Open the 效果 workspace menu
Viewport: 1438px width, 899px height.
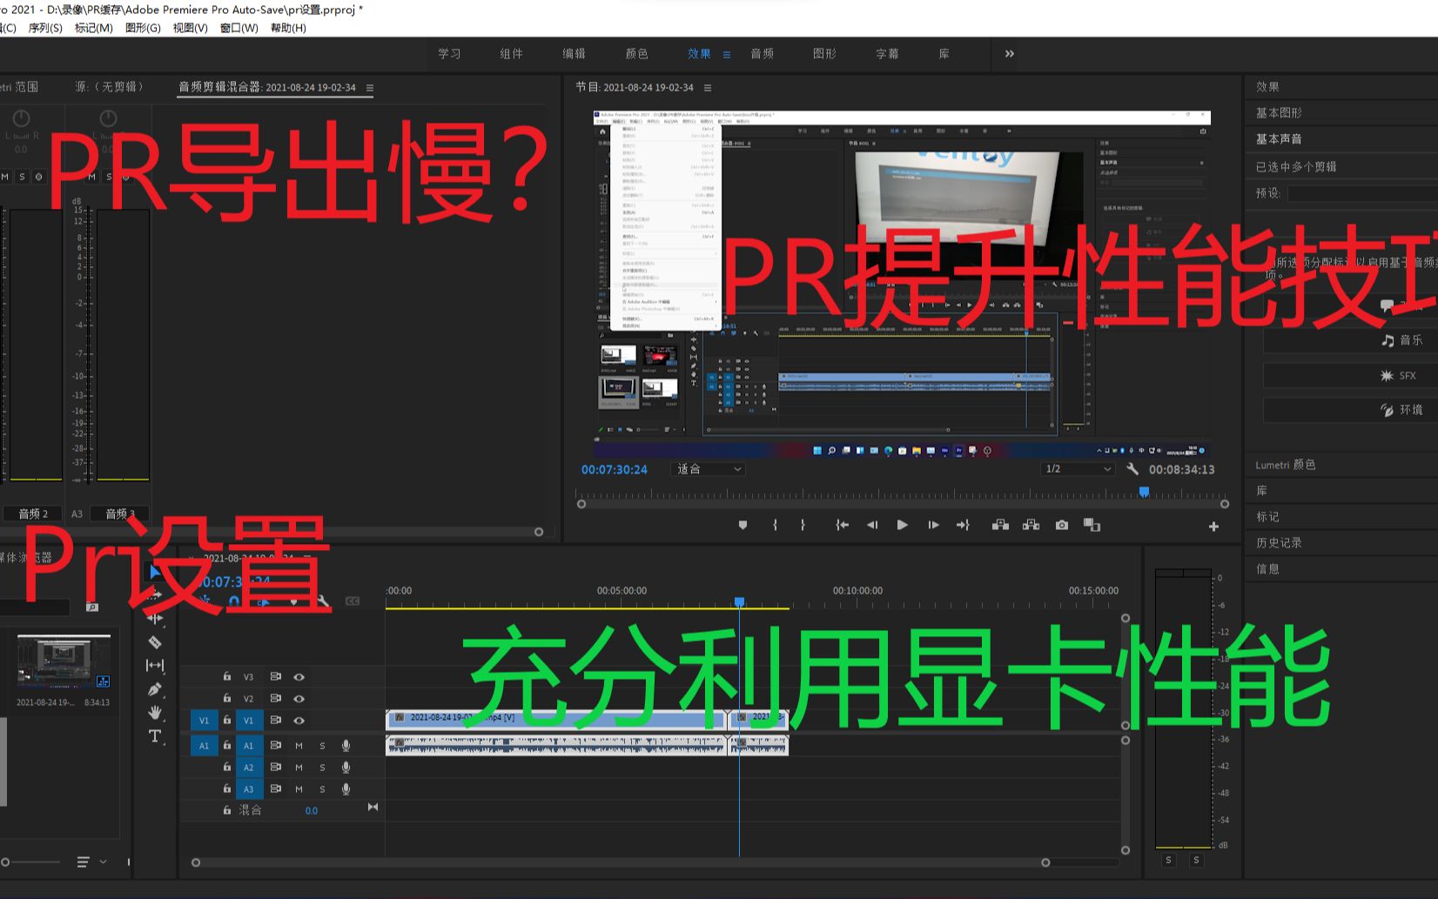point(727,54)
